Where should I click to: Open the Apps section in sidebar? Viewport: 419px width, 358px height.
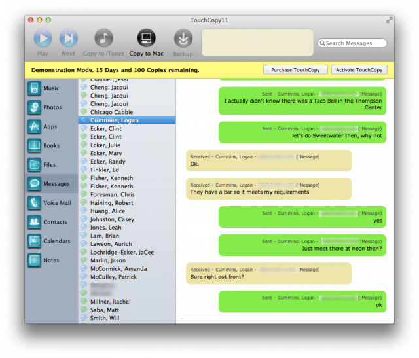51,126
